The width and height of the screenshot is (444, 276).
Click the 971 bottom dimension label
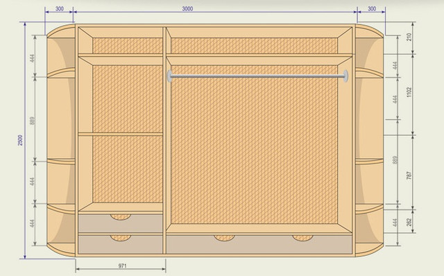(x=122, y=266)
